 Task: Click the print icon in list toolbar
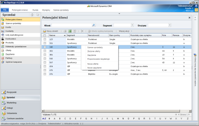[x=65, y=31]
